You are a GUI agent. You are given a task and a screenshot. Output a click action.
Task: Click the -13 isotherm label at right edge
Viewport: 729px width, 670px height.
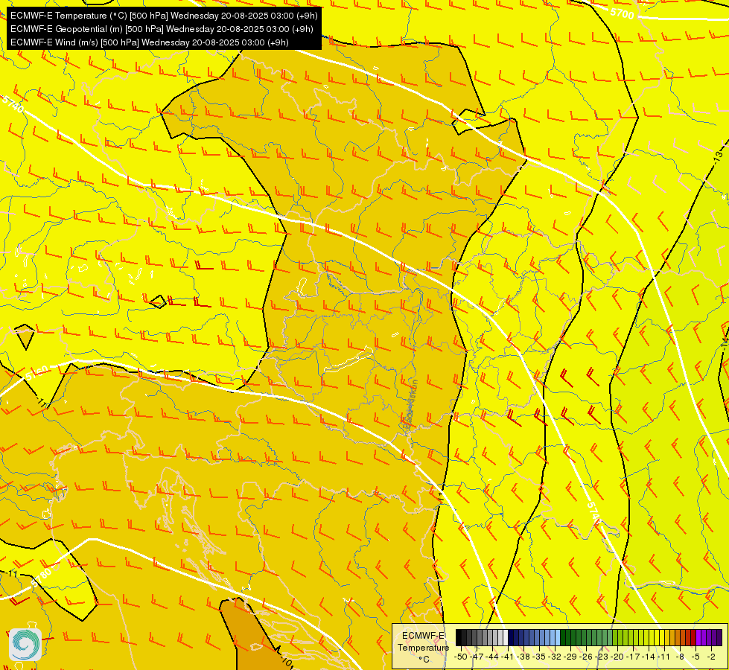(719, 156)
